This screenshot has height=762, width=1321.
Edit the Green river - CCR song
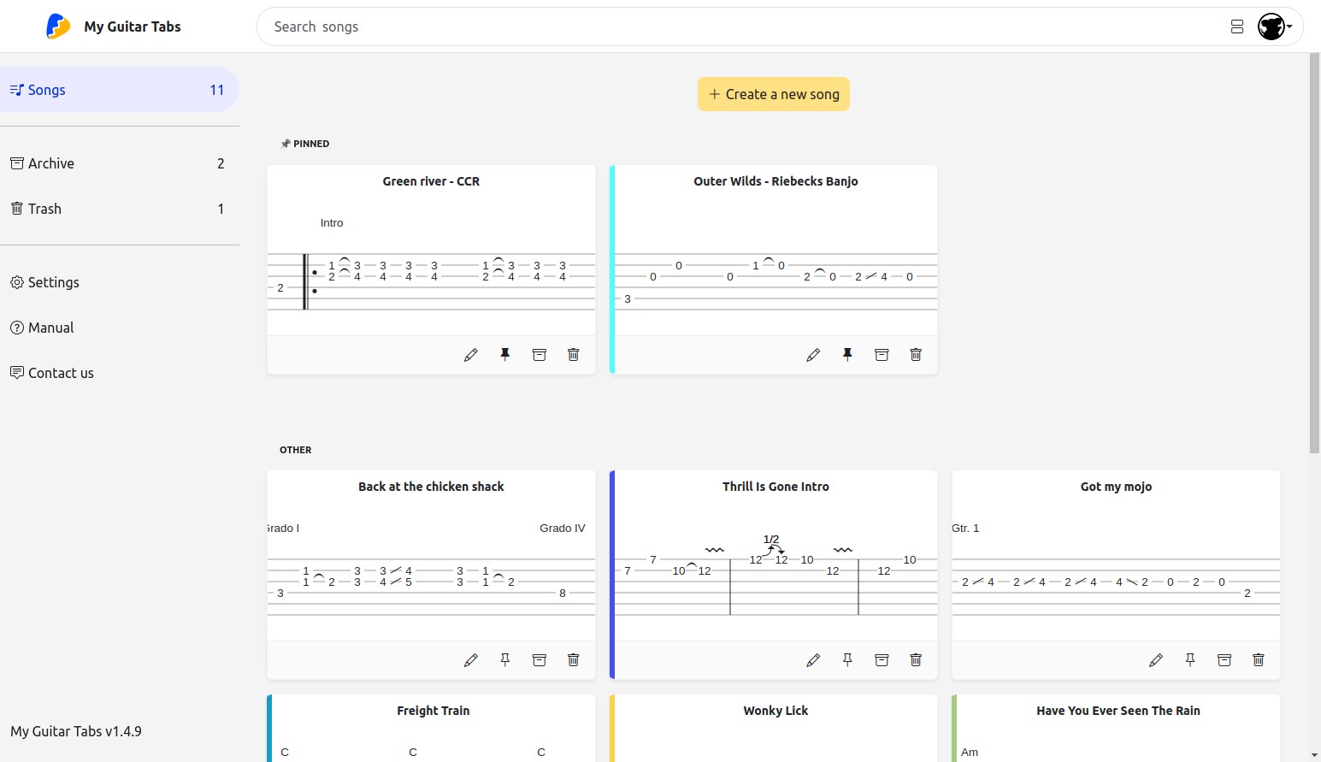coord(471,355)
